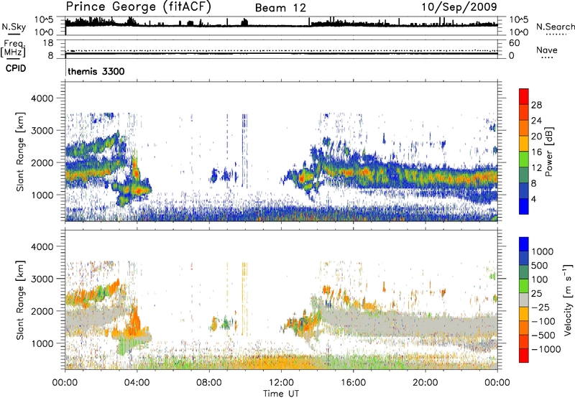The image size is (575, 398).
Task: Click the "08:00" time tick label
Action: 209,383
